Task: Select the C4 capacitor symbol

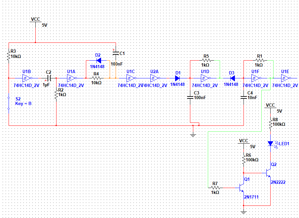Action: pos(244,97)
